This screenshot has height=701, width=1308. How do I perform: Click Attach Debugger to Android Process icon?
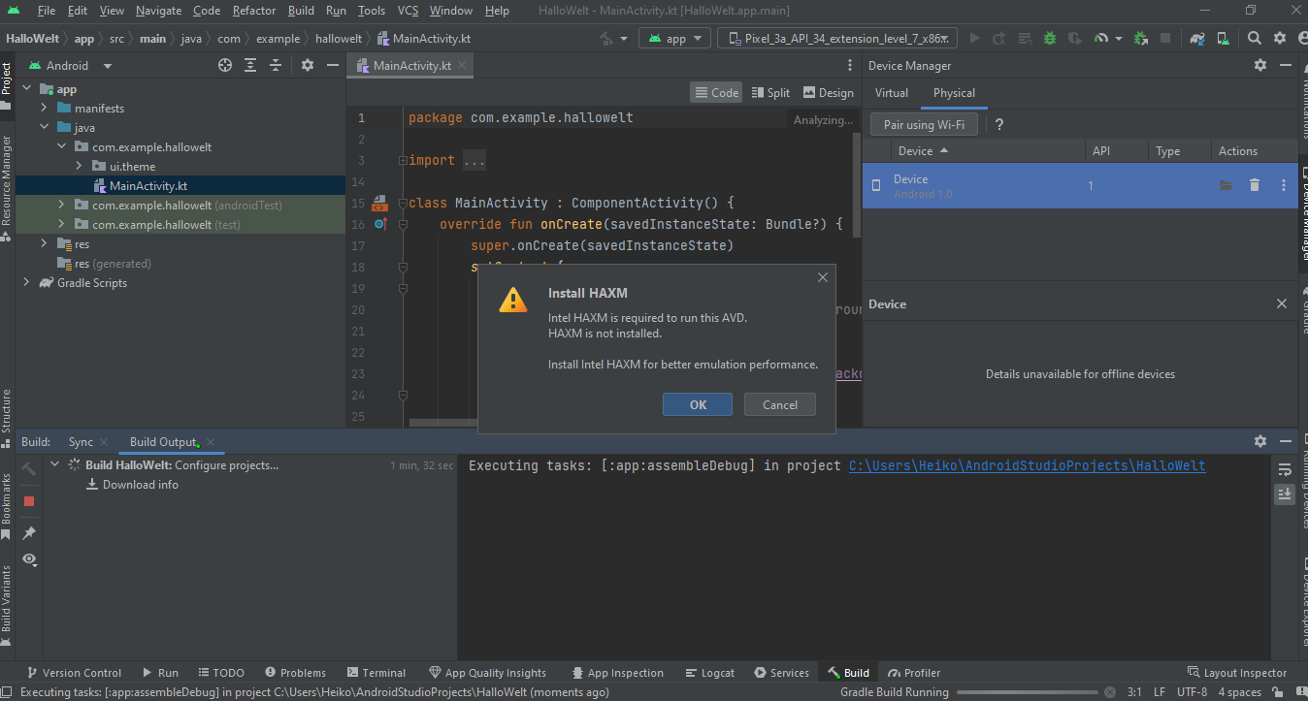(1141, 39)
